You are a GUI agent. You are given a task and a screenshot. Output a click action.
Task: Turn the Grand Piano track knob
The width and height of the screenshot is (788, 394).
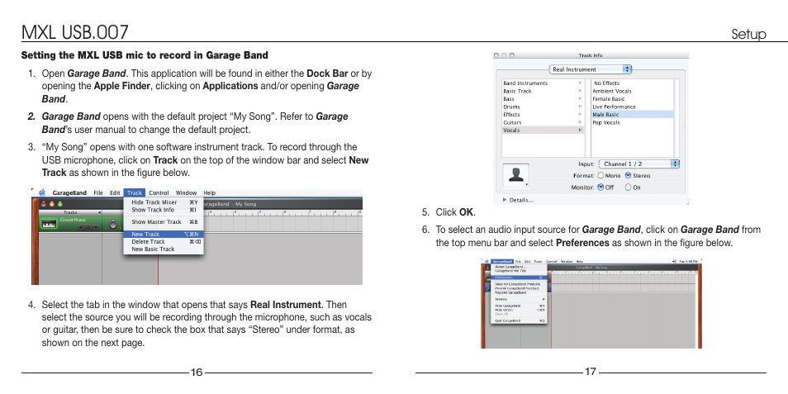[x=112, y=224]
